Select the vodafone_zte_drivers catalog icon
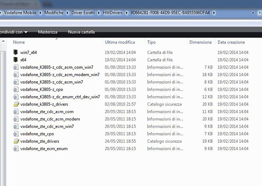262x186 pixels. pos(16,141)
